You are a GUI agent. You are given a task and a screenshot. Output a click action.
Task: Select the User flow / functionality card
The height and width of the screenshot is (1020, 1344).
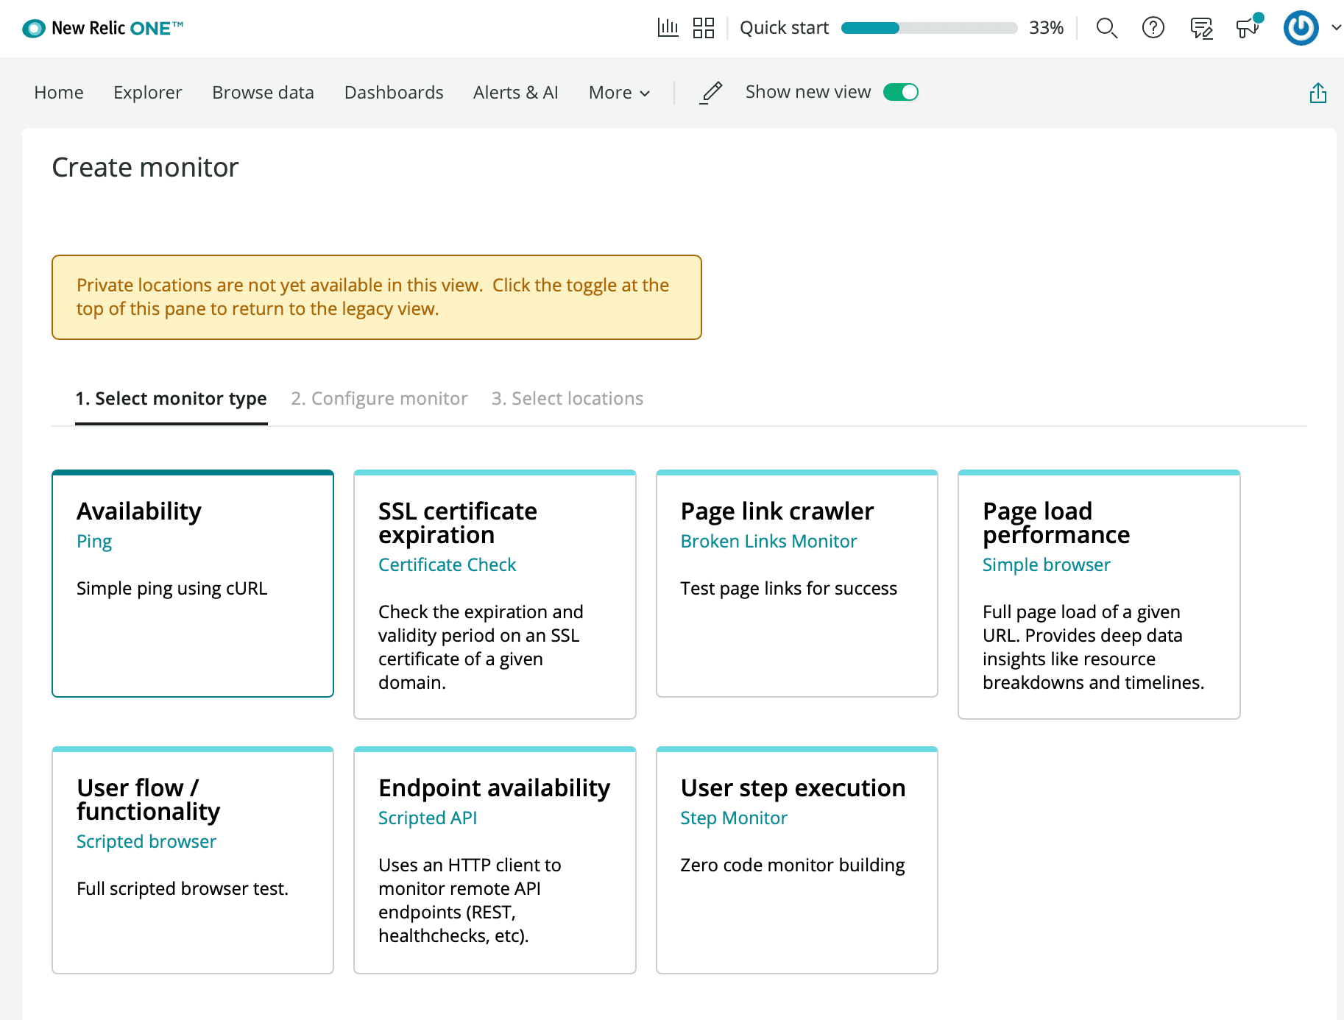[x=193, y=860]
